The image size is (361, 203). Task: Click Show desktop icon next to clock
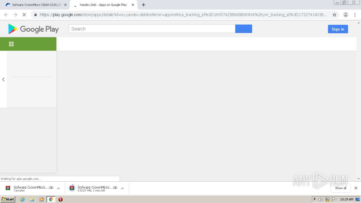pyautogui.click(x=358, y=199)
